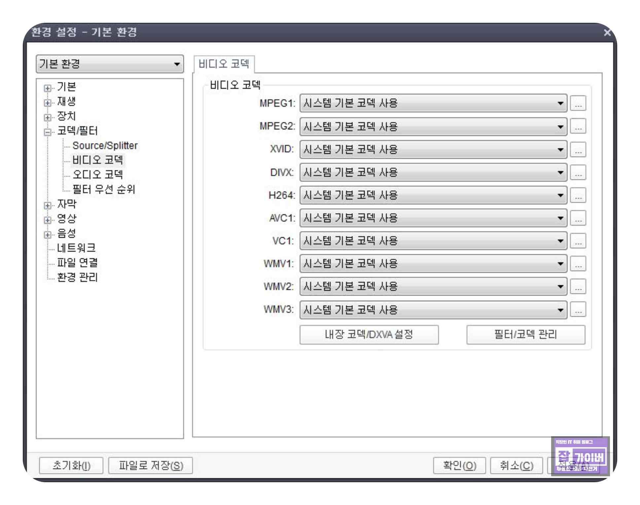Open the AVC1 codec dropdown
This screenshot has width=640, height=505.
pos(433,218)
